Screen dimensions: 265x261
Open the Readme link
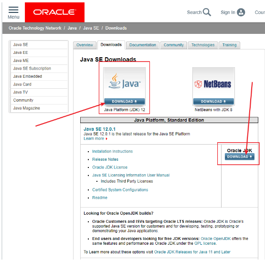click(100, 198)
